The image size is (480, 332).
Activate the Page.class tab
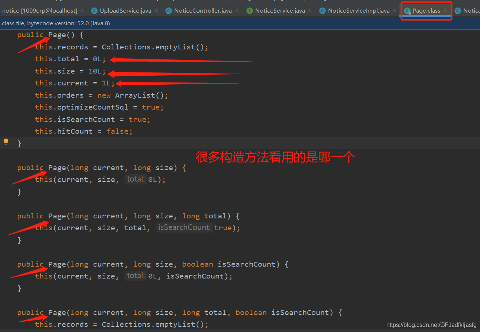coord(426,10)
